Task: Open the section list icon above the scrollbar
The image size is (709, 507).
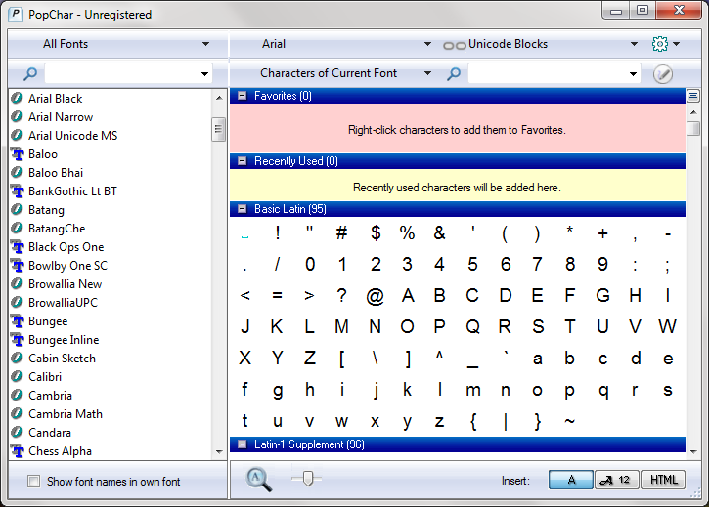Action: tap(692, 96)
